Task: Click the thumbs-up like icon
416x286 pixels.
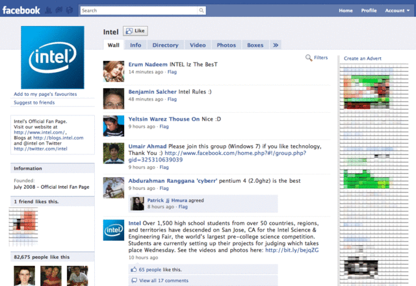Action: 134,269
